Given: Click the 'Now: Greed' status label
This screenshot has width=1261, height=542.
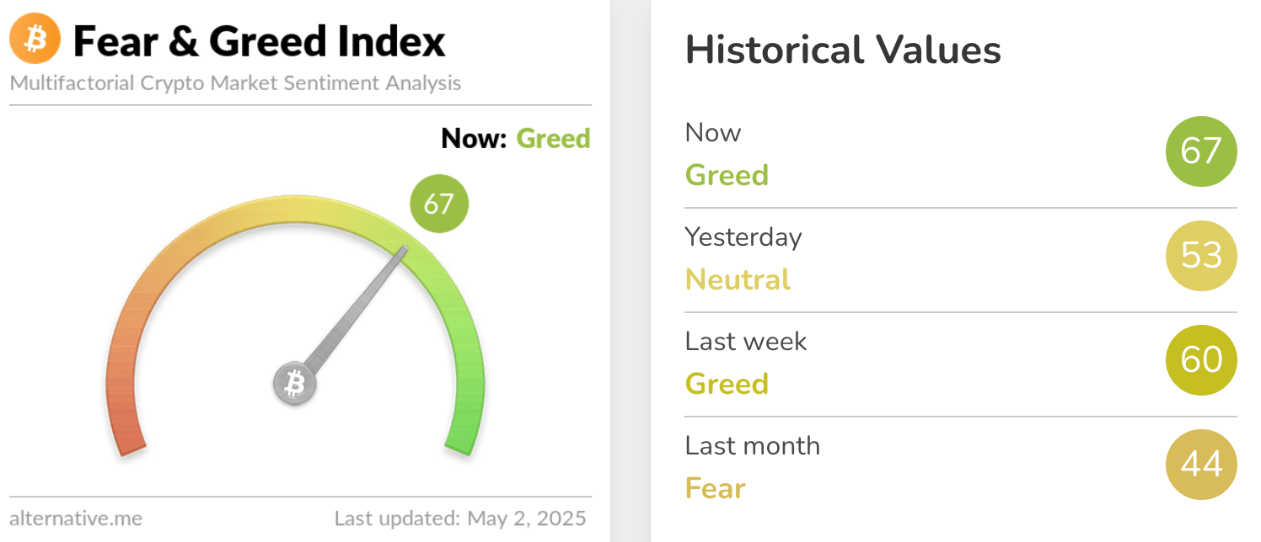Looking at the screenshot, I should click(515, 138).
